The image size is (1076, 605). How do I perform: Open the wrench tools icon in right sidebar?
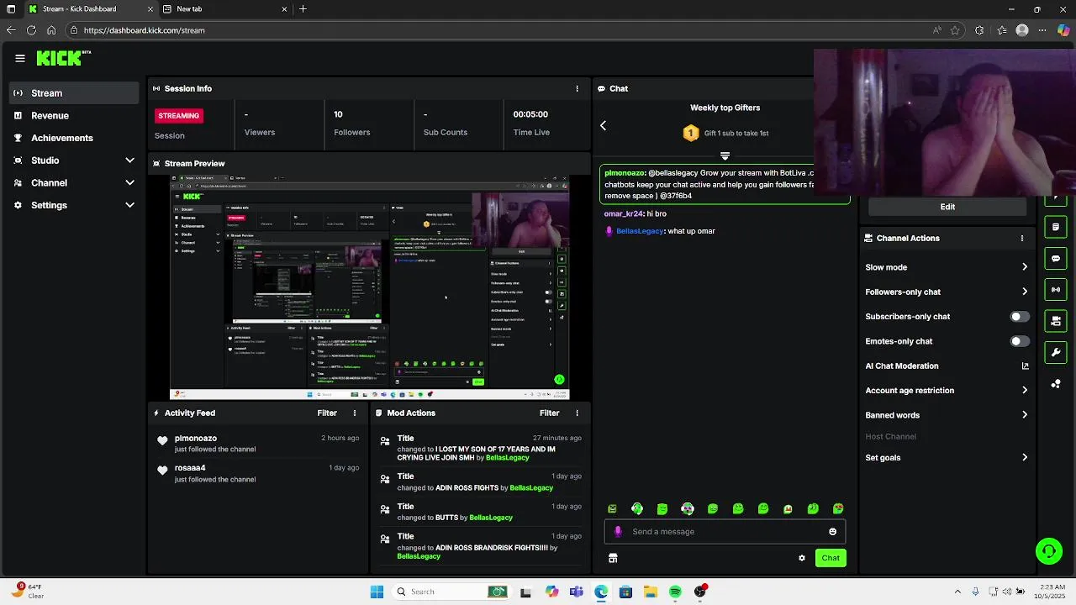click(x=1056, y=352)
